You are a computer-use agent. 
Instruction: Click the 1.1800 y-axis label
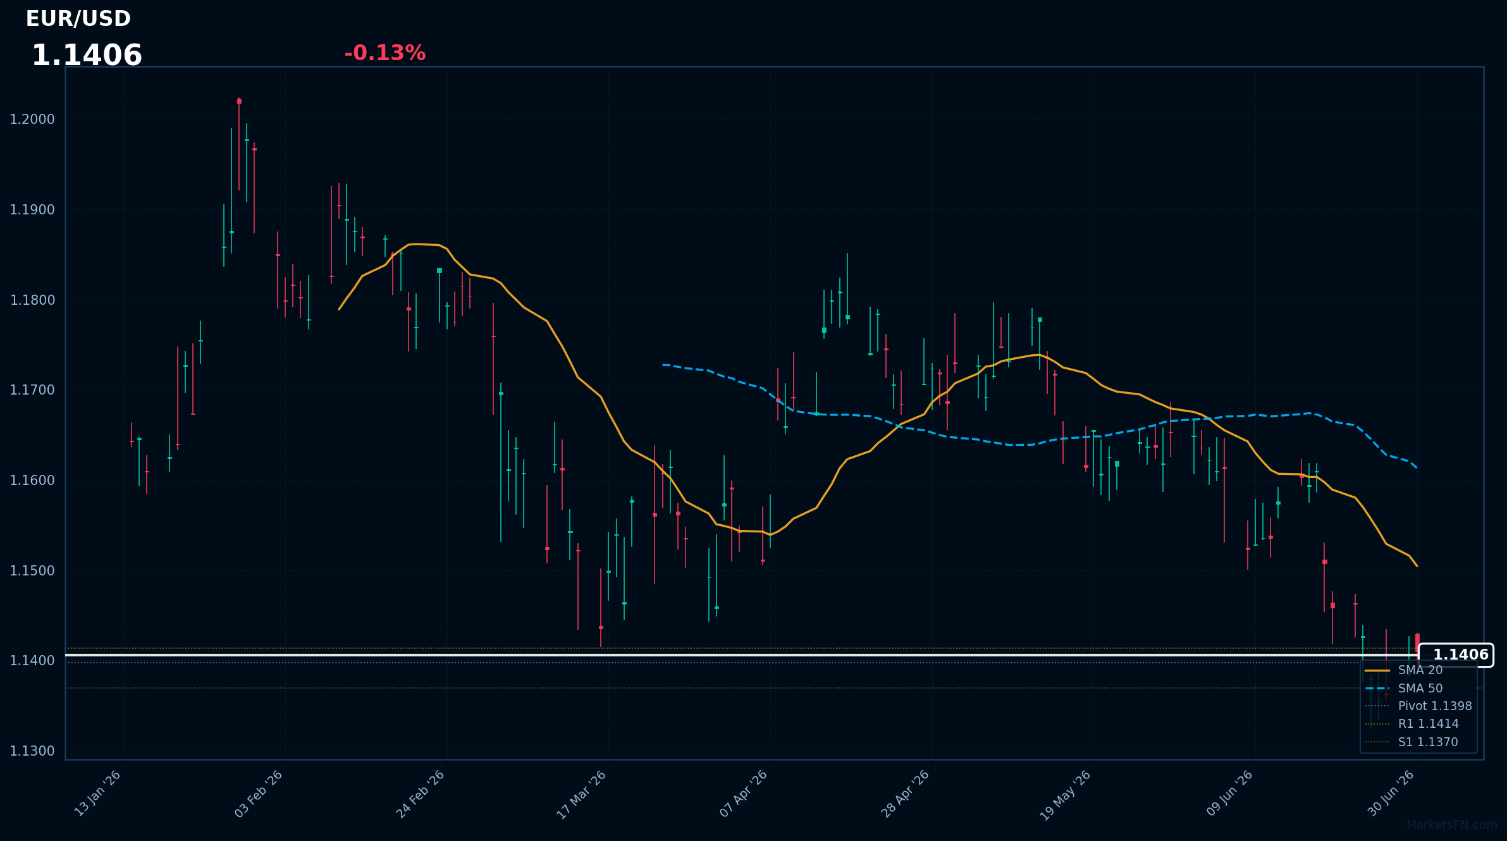pos(32,300)
